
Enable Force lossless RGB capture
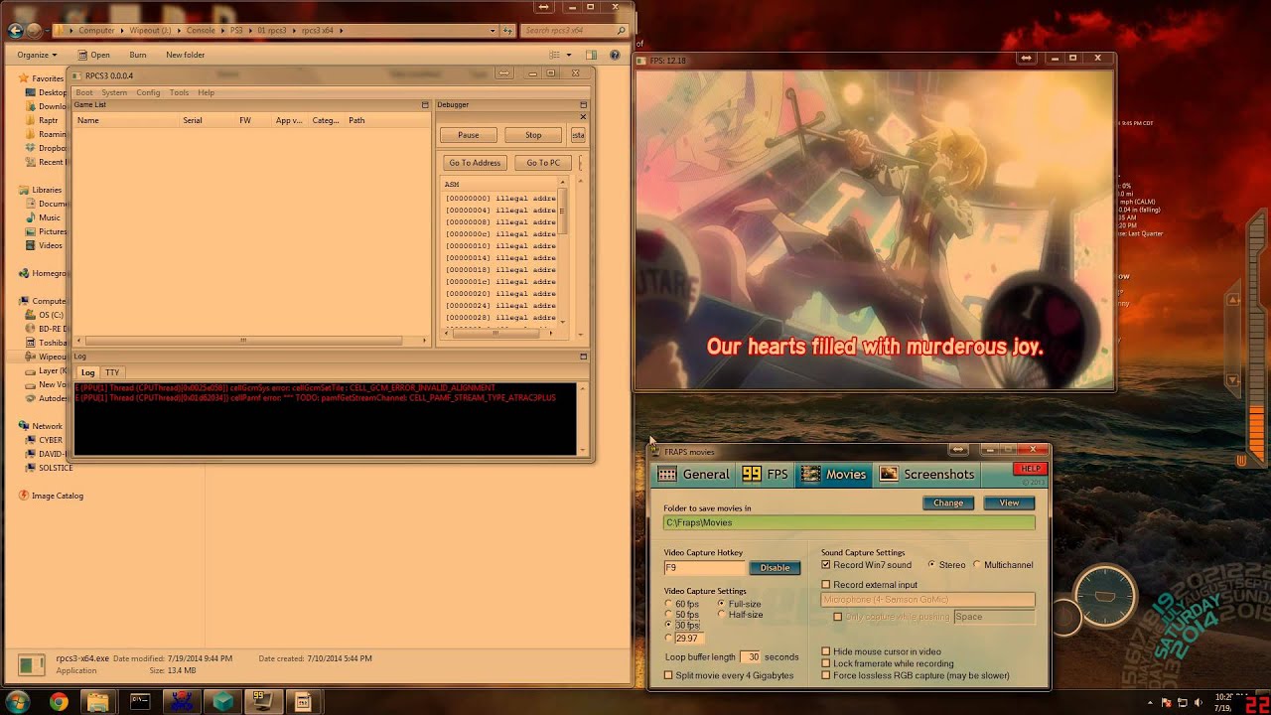[826, 675]
